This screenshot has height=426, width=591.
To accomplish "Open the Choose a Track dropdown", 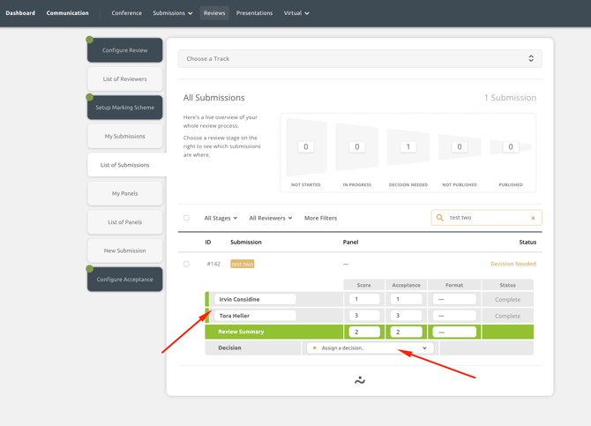I will [x=360, y=59].
